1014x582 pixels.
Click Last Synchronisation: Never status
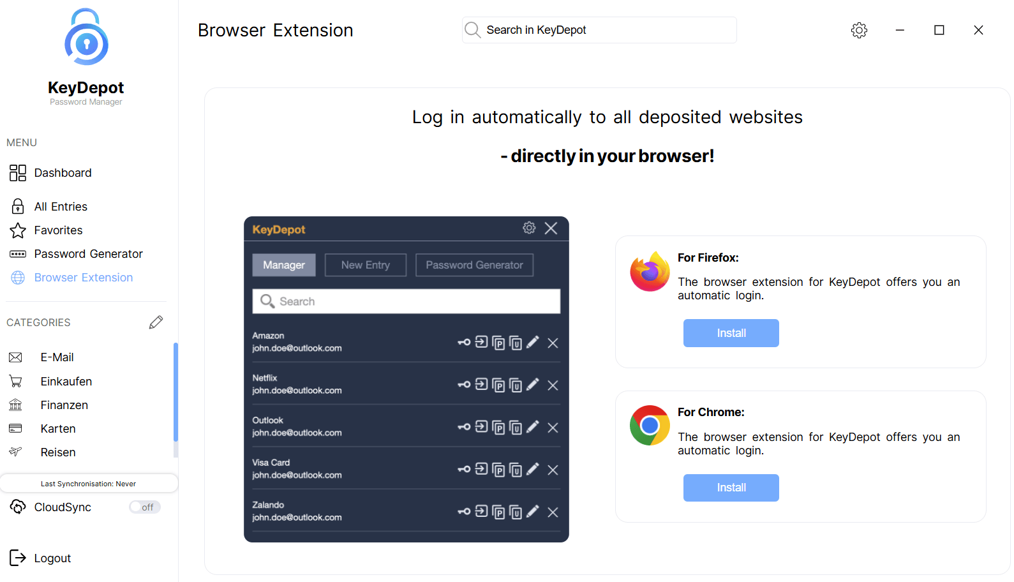89,484
